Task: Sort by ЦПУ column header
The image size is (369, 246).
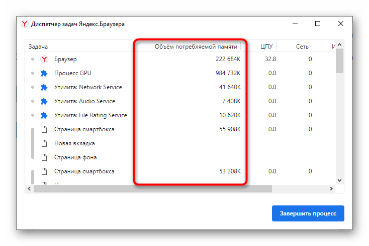Action: (x=266, y=47)
